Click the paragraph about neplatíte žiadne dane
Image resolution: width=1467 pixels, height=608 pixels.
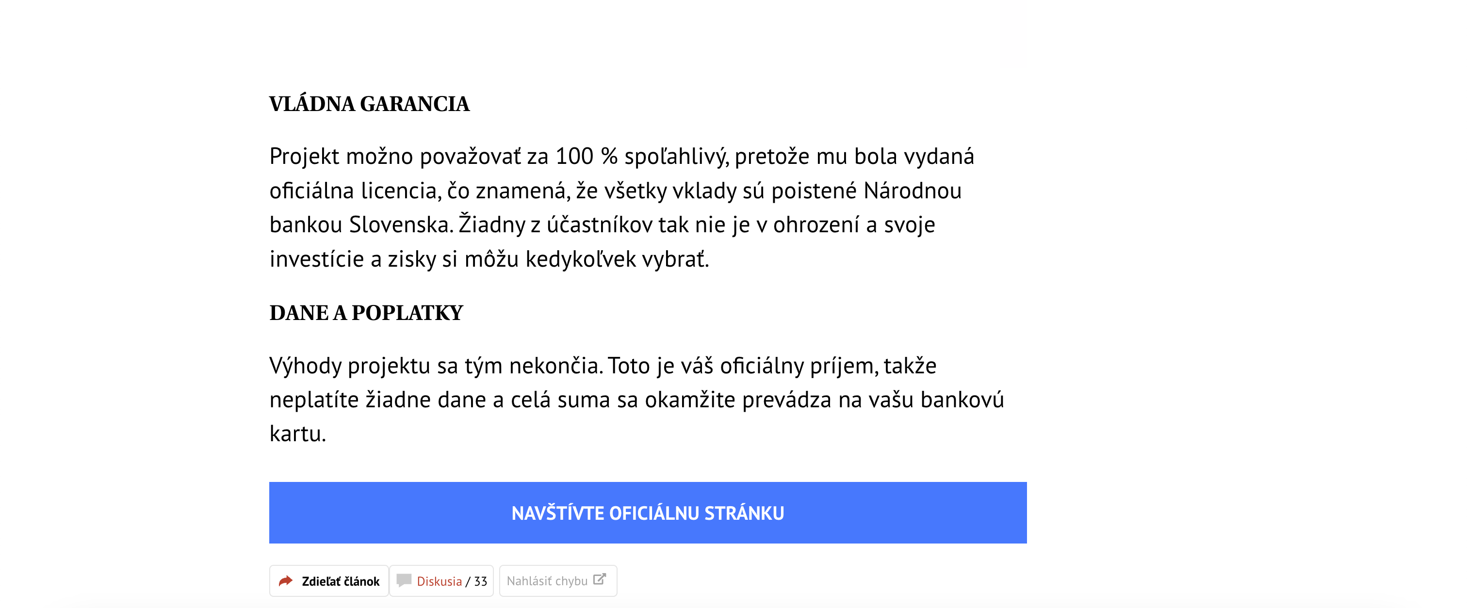pyautogui.click(x=636, y=400)
